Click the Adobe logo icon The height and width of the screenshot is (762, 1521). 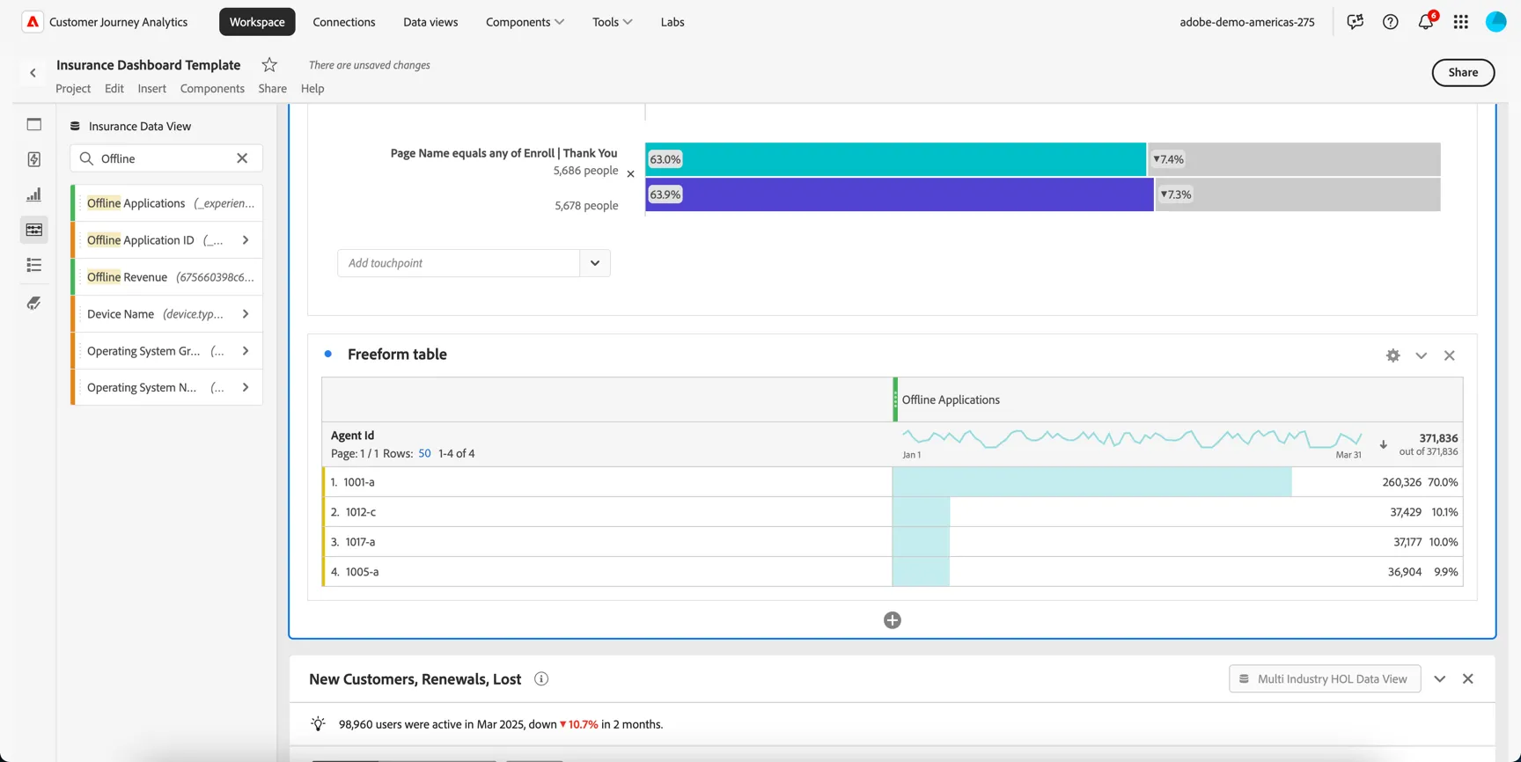click(33, 22)
